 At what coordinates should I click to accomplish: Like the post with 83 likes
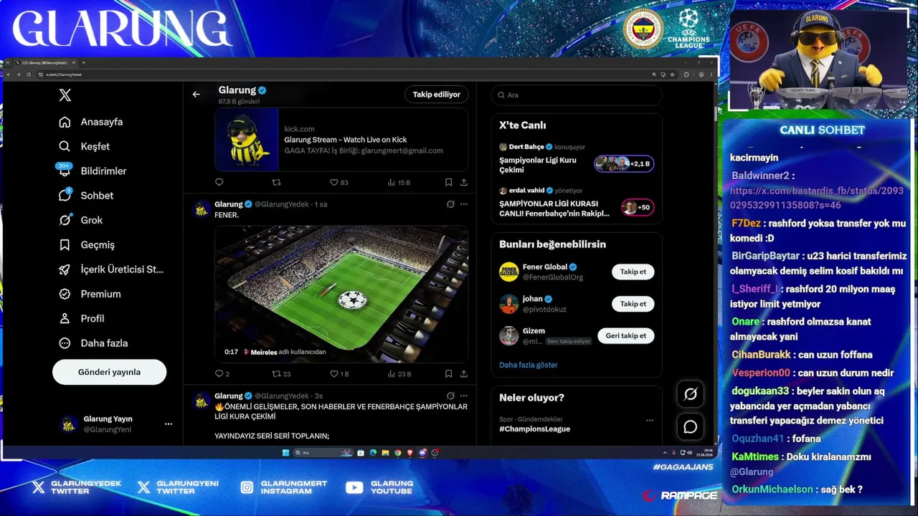coord(339,182)
